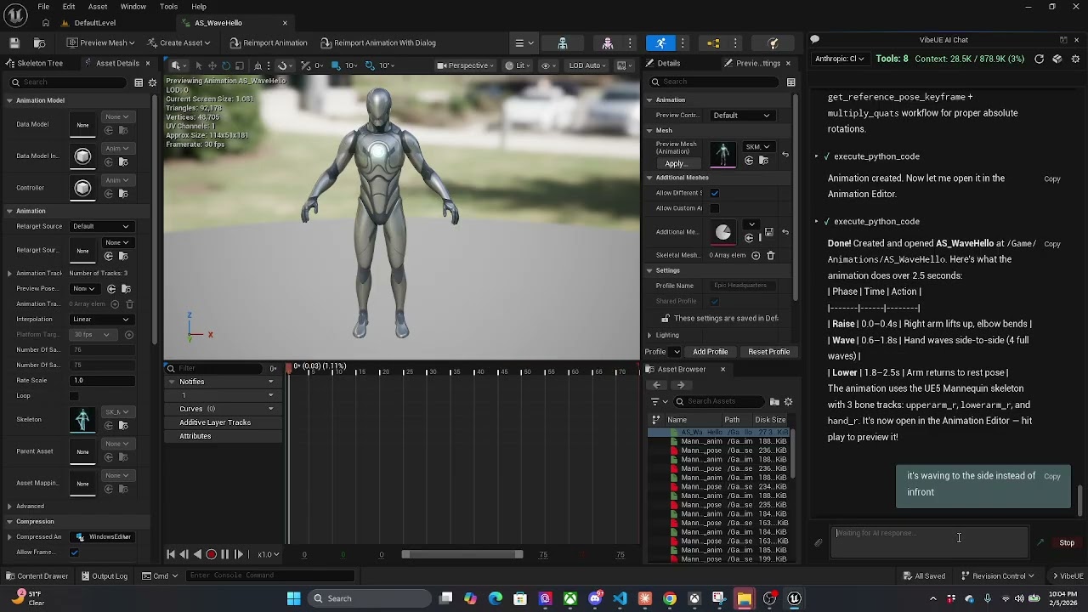This screenshot has height=612, width=1088.
Task: Open the Tools menu
Action: coord(168,7)
